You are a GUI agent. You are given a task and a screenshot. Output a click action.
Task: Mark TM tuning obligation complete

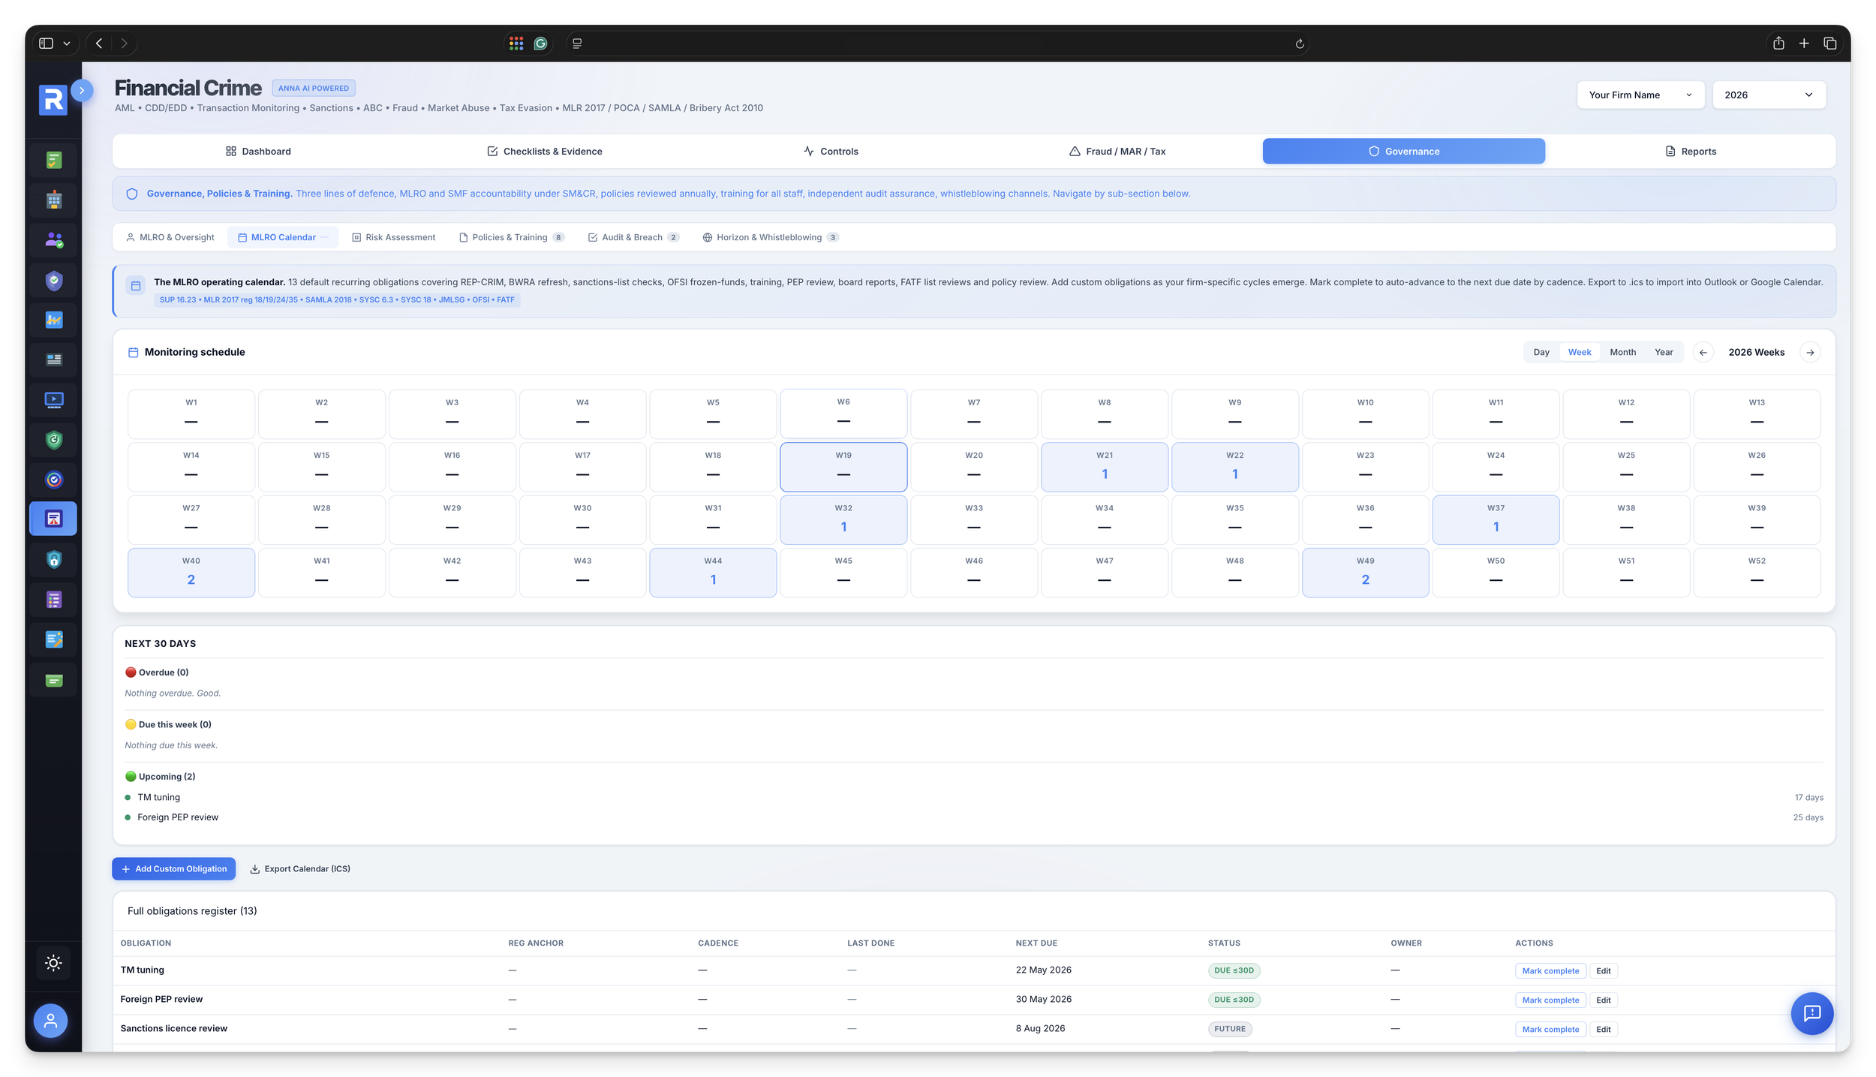(1550, 970)
